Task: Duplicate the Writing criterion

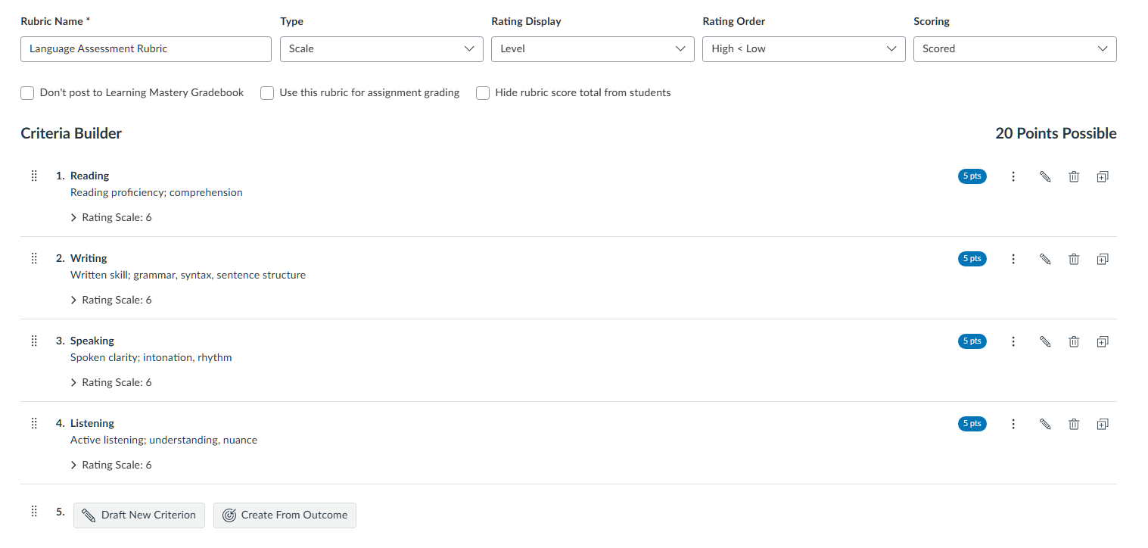Action: click(x=1103, y=259)
